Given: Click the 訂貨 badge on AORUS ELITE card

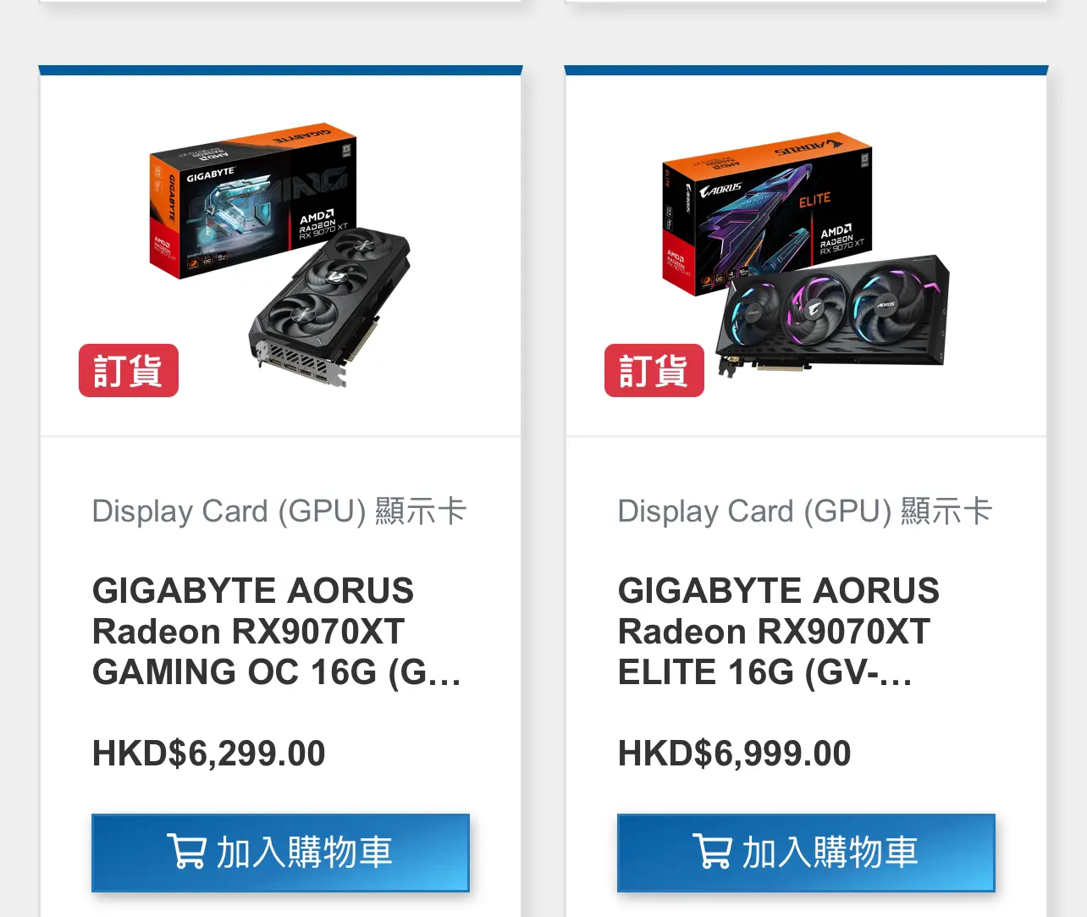Looking at the screenshot, I should point(654,370).
